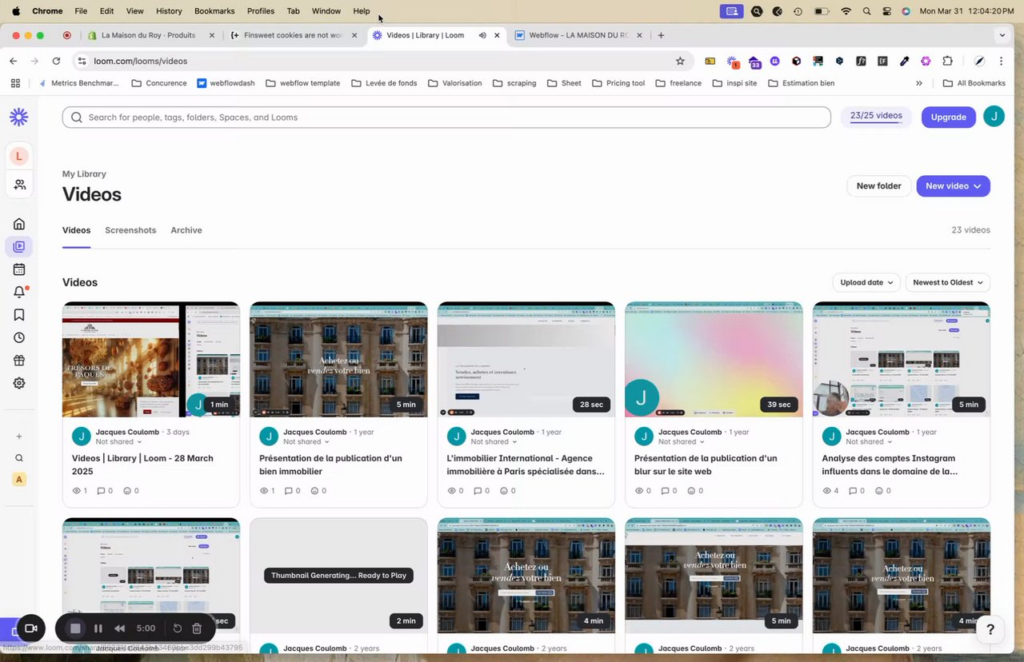Open the New video dropdown

(953, 185)
